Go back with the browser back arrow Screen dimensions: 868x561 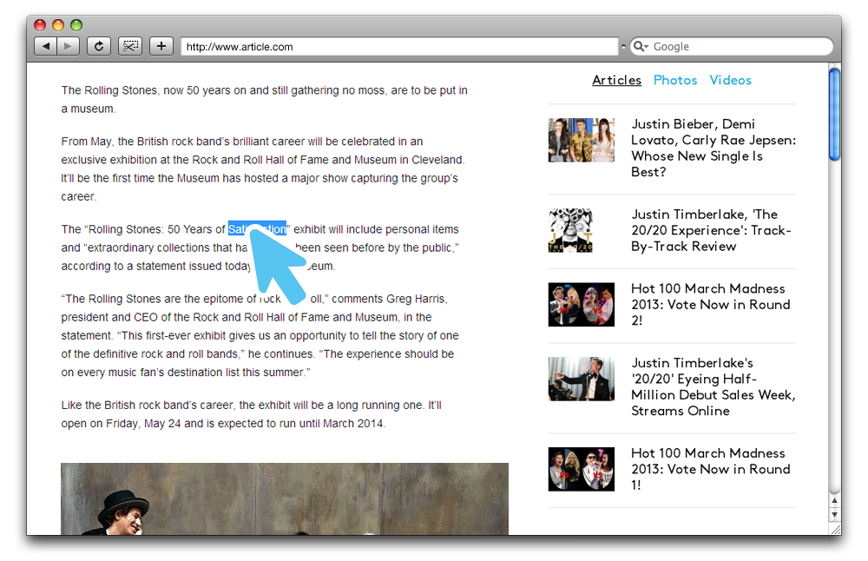tap(46, 46)
